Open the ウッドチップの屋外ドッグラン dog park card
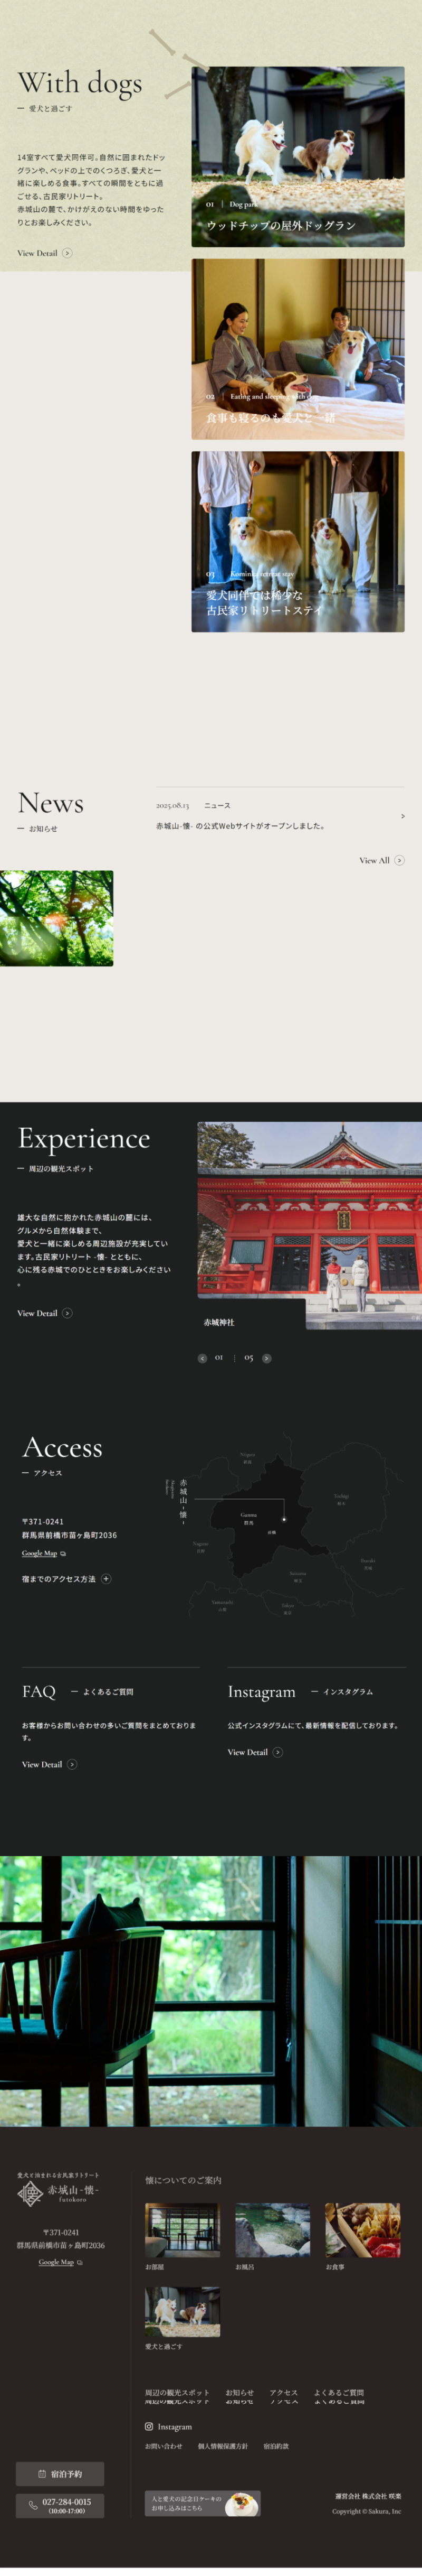Viewport: 422px width, 2576px height. [x=298, y=157]
